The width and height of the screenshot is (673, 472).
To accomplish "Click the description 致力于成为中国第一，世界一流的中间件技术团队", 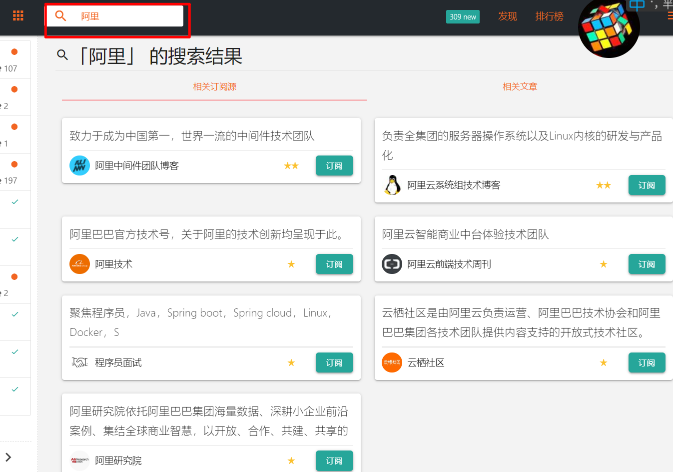I will tap(192, 136).
